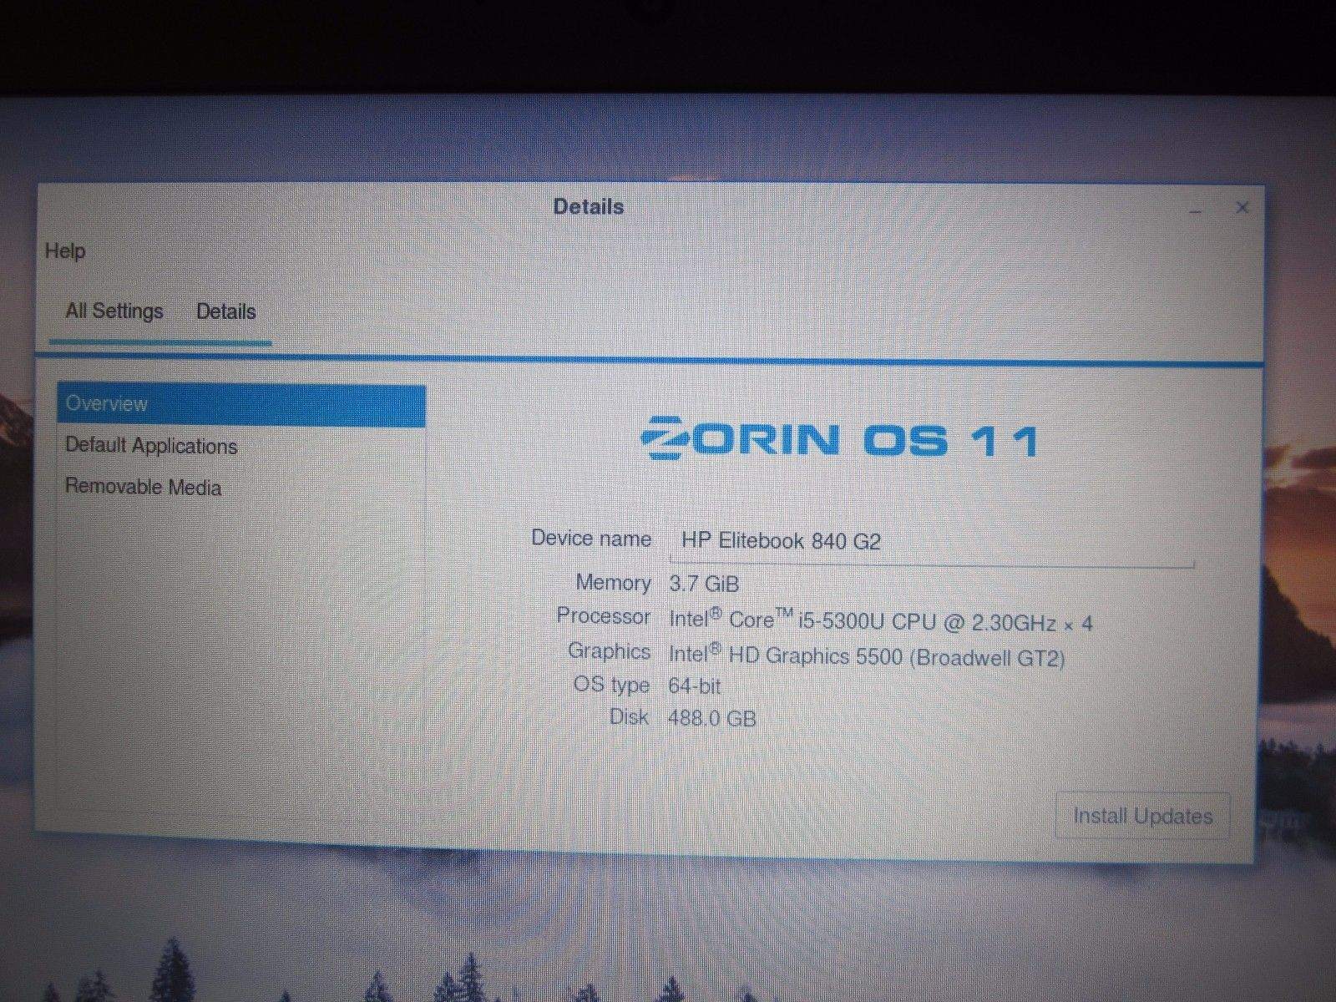
Task: Select the Intel HD Graphics 5500 text
Action: [x=867, y=656]
